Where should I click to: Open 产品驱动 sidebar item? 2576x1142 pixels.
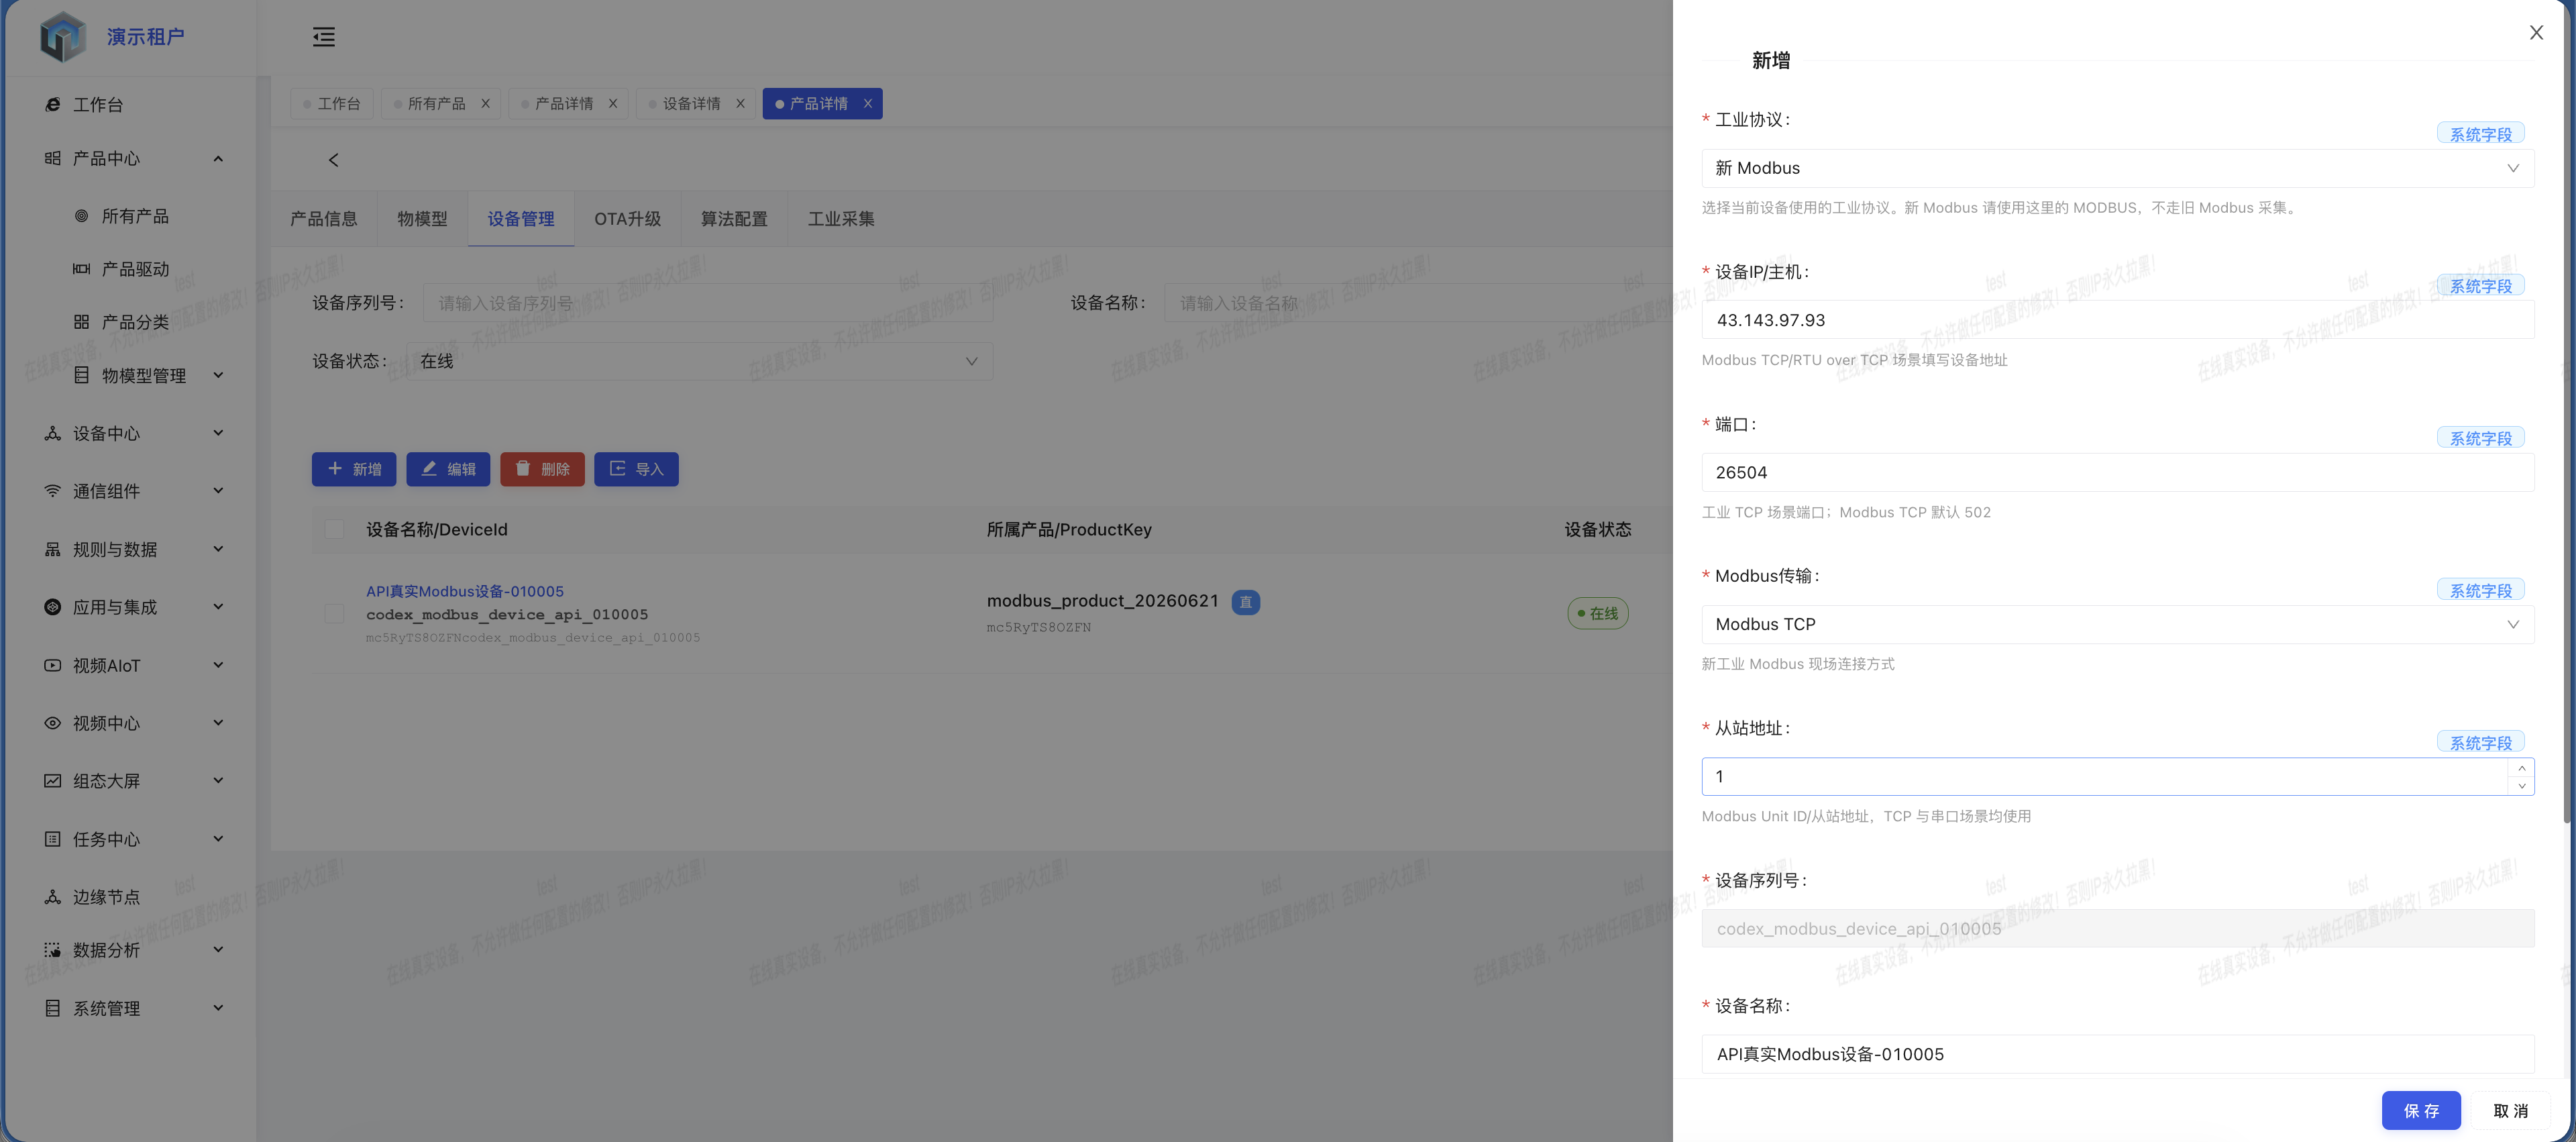coord(135,269)
